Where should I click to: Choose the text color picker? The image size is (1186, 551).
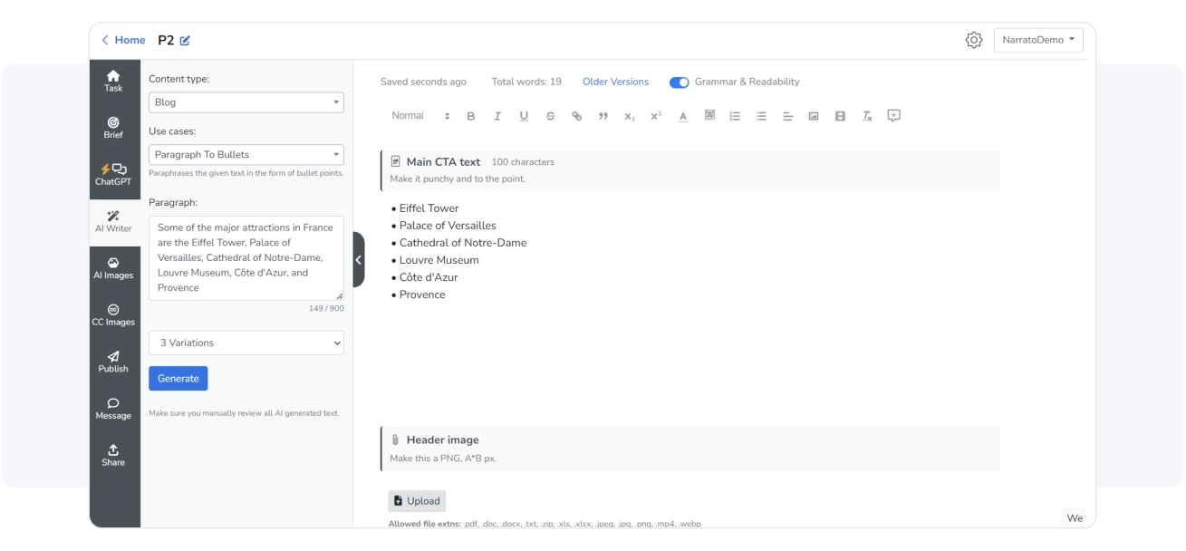[682, 116]
